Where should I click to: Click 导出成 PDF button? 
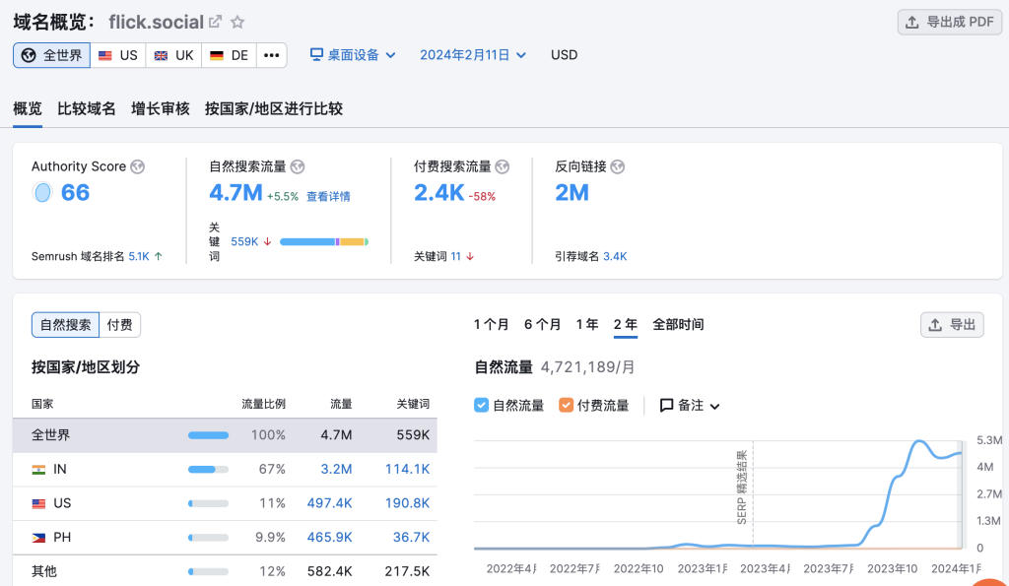coord(950,22)
